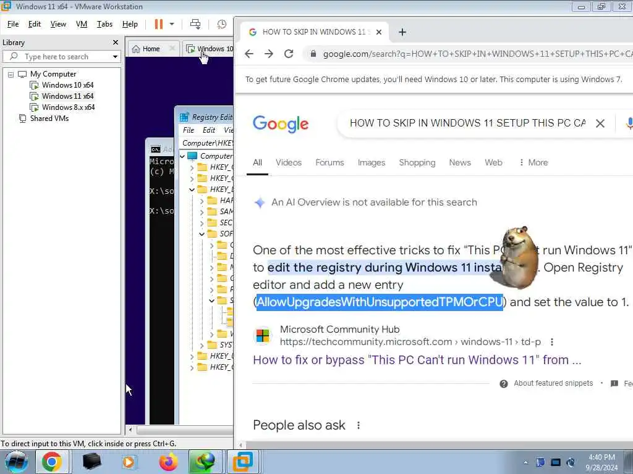Open the media player taskbar icon
This screenshot has height=474, width=633.
coord(129,462)
